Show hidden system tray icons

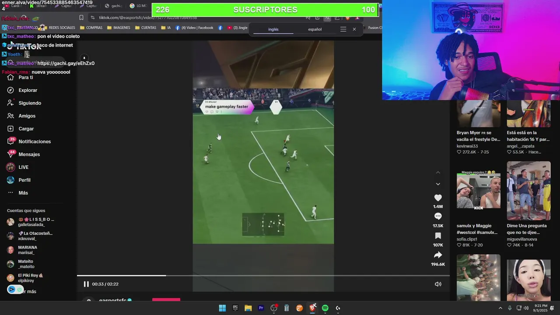[500, 308]
